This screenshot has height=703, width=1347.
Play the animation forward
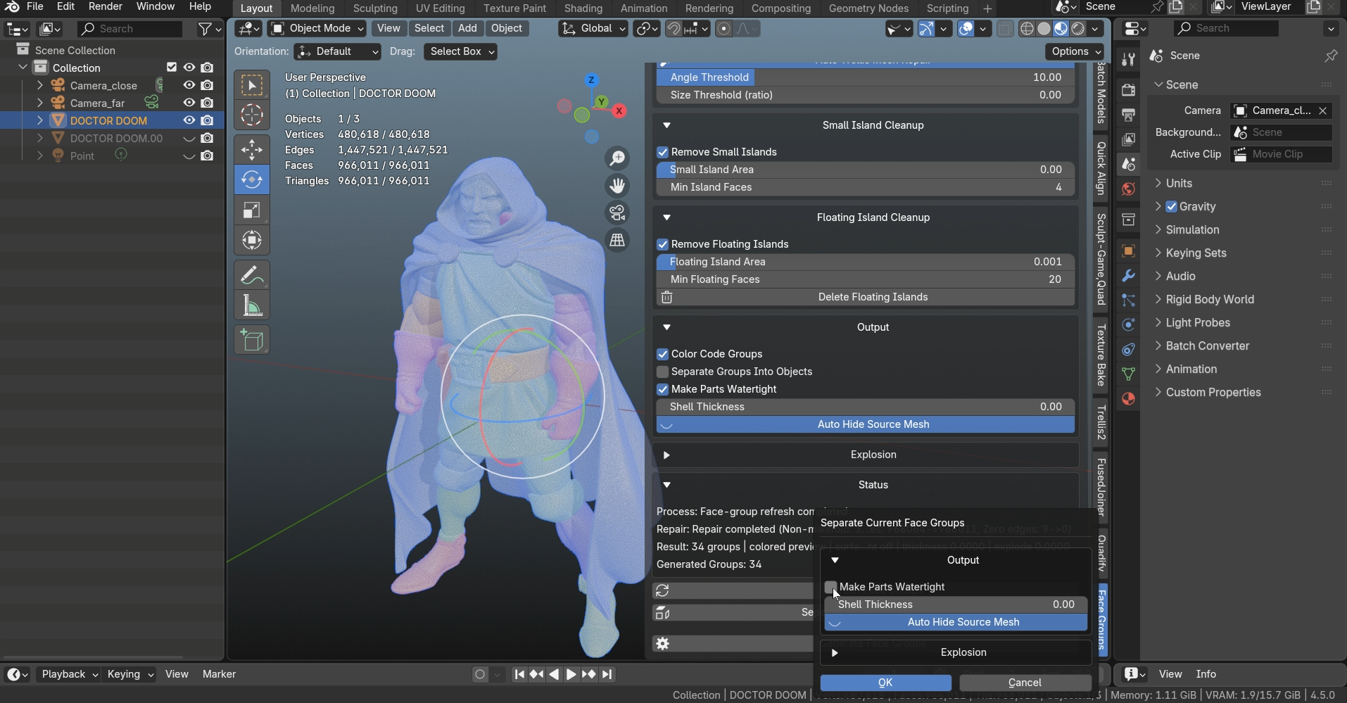click(x=571, y=674)
